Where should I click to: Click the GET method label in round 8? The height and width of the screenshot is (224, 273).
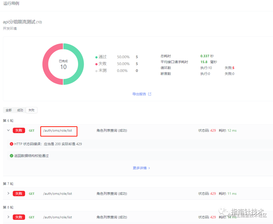(x=32, y=217)
